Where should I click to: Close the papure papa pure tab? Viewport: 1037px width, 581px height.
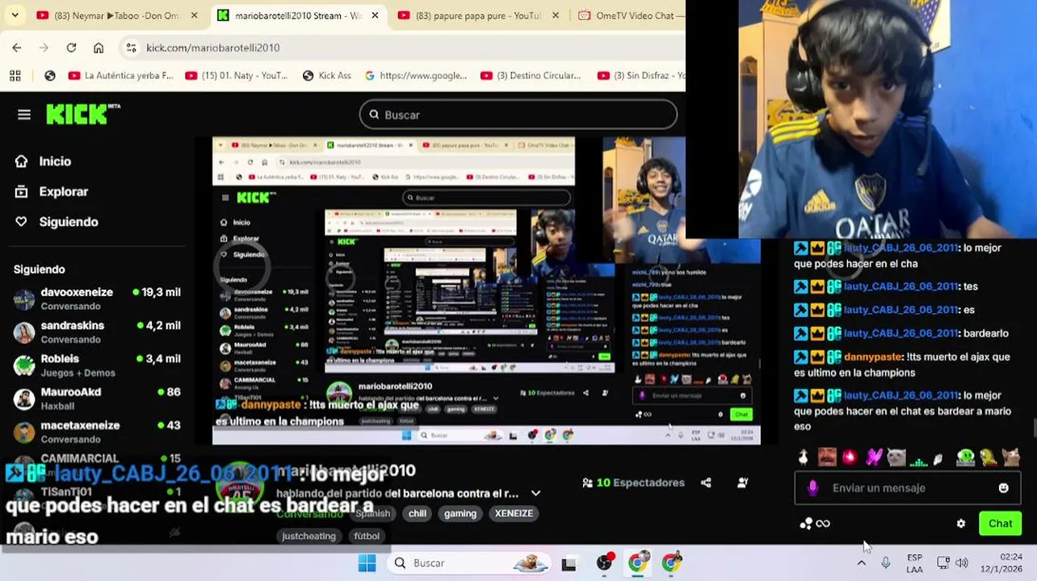tap(556, 15)
